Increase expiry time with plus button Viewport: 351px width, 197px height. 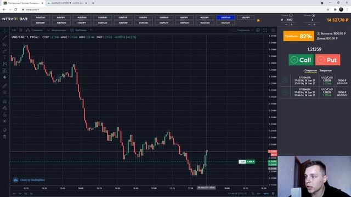click(x=314, y=24)
